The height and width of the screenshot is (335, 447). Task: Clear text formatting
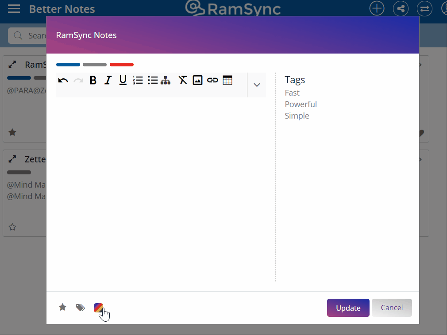point(183,81)
